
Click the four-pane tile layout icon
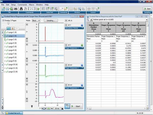coord(89,9)
